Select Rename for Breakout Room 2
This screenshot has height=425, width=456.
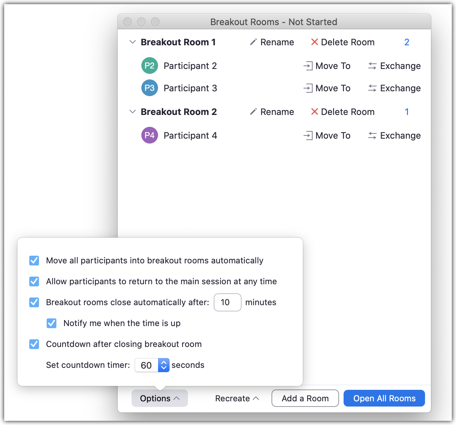pos(254,111)
